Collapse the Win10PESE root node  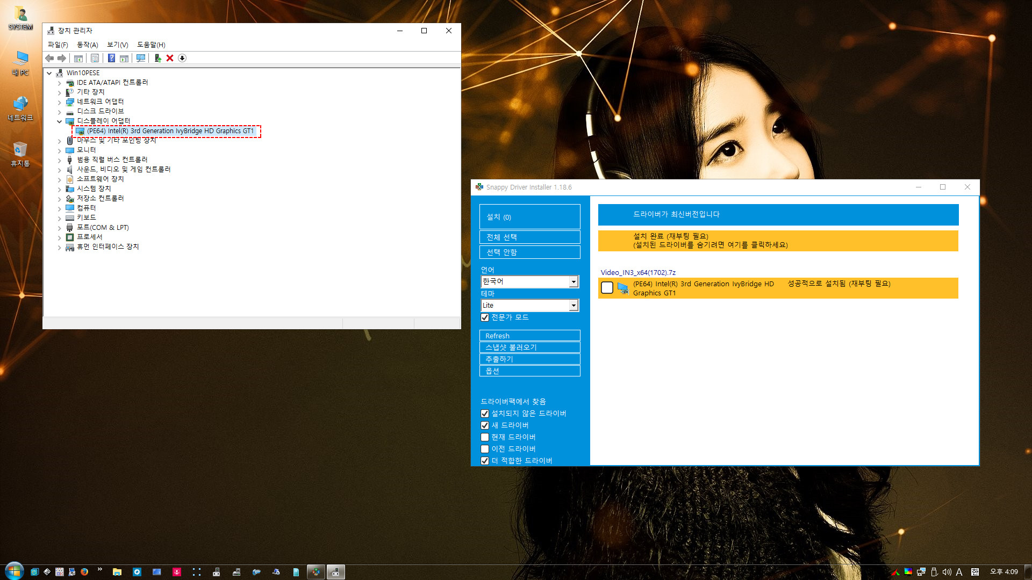click(49, 73)
